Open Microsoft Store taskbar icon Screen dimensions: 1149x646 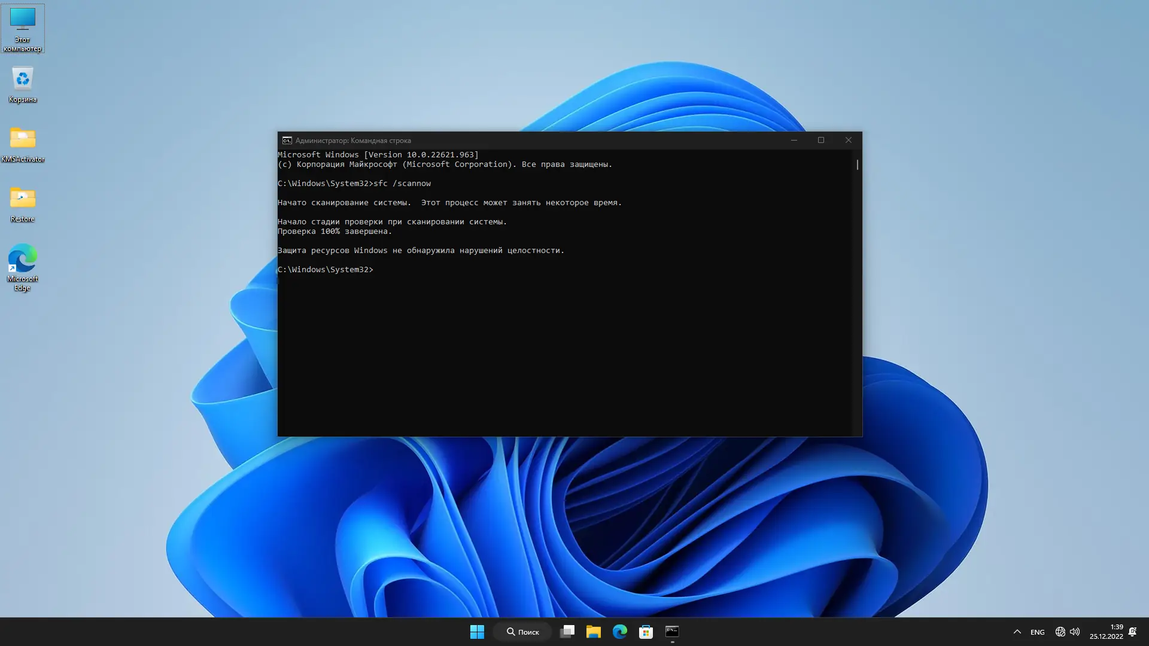[x=646, y=632]
